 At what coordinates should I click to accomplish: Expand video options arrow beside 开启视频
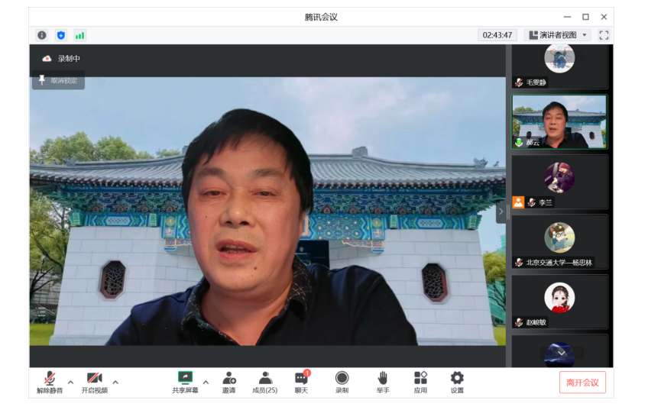(x=116, y=382)
